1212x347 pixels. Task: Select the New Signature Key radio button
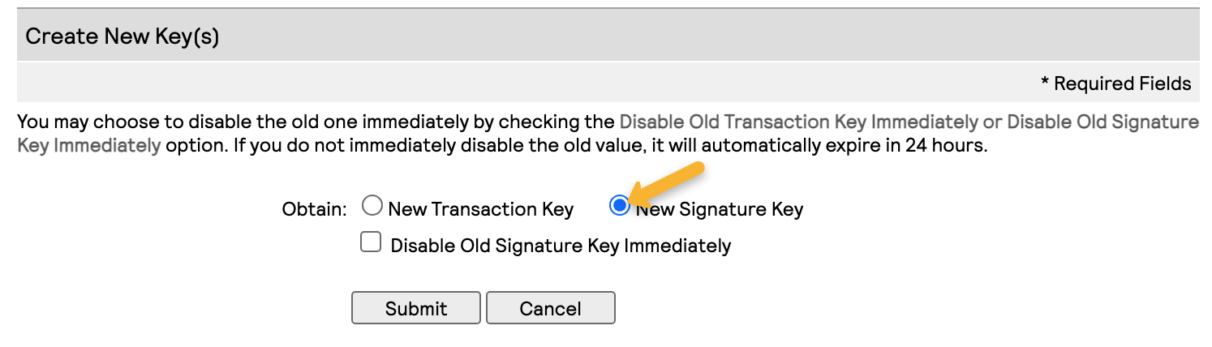619,206
